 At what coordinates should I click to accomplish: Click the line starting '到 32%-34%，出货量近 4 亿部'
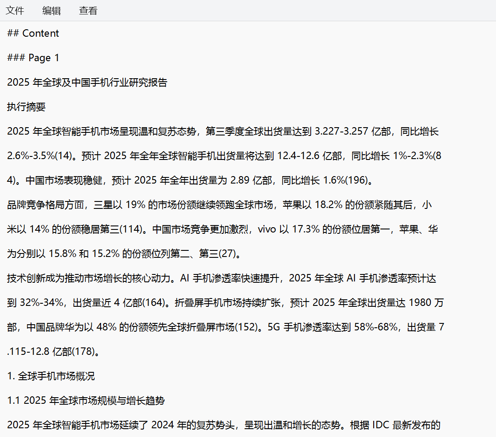tap(225, 302)
